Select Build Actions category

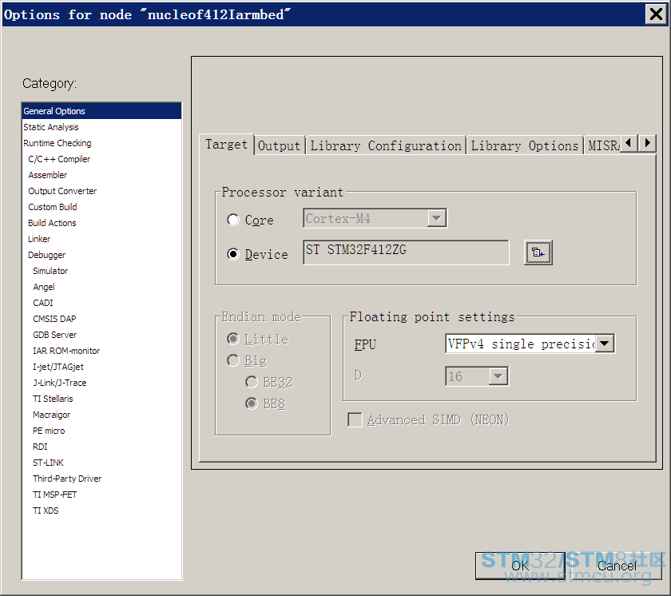[102, 223]
